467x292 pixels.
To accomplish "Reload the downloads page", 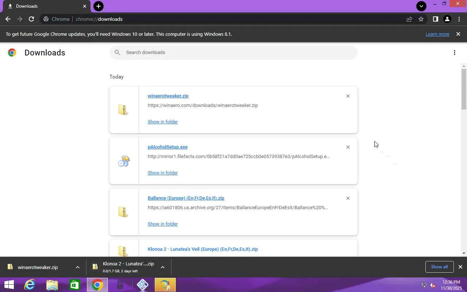I will [31, 19].
